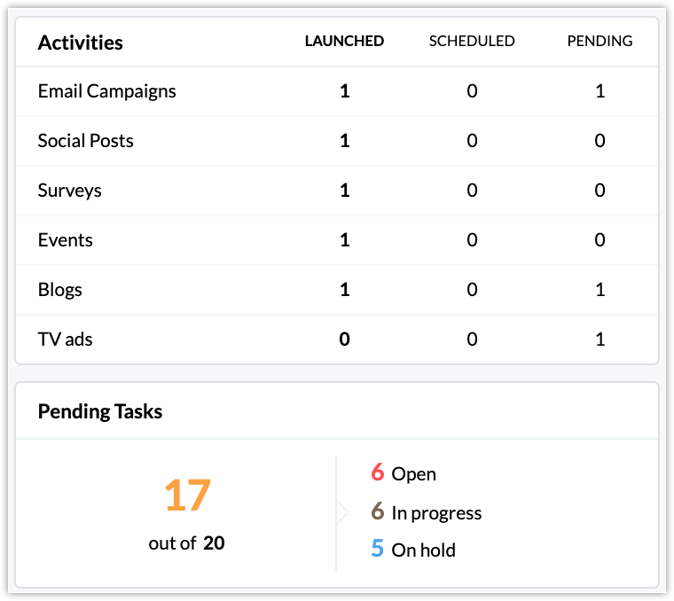Screen dimensions: 674x601
Task: Click the Events activity label
Action: [x=65, y=240]
